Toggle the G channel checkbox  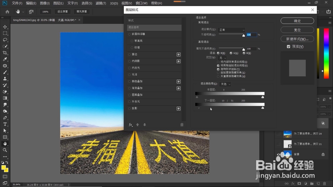click(x=231, y=53)
